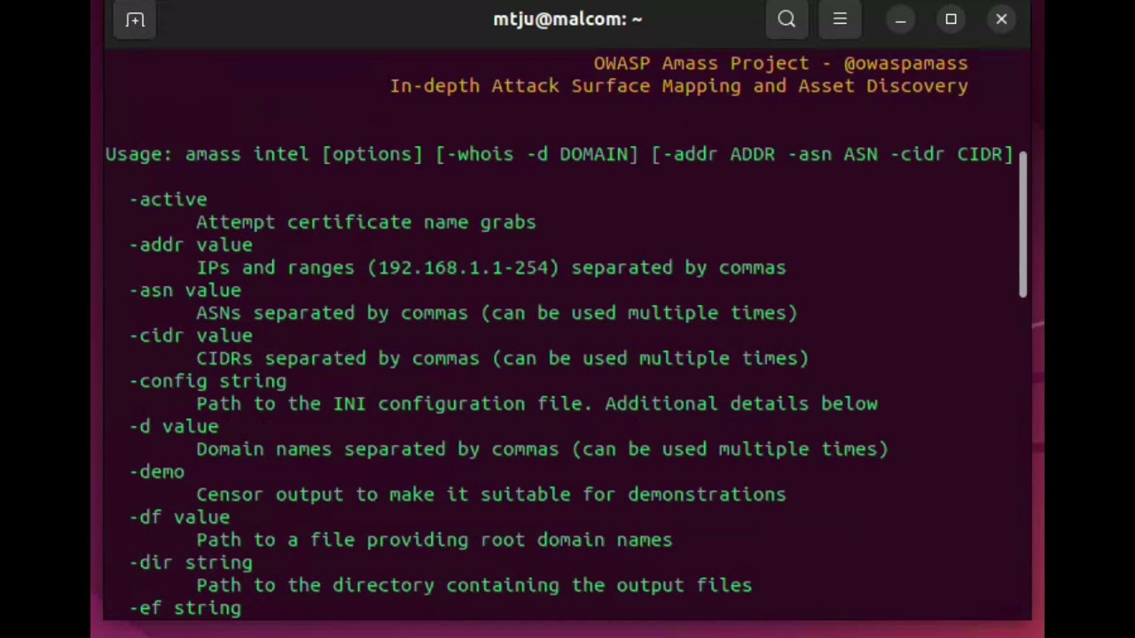Open the terminal search
Screen dimensions: 1135x638
(x=787, y=19)
